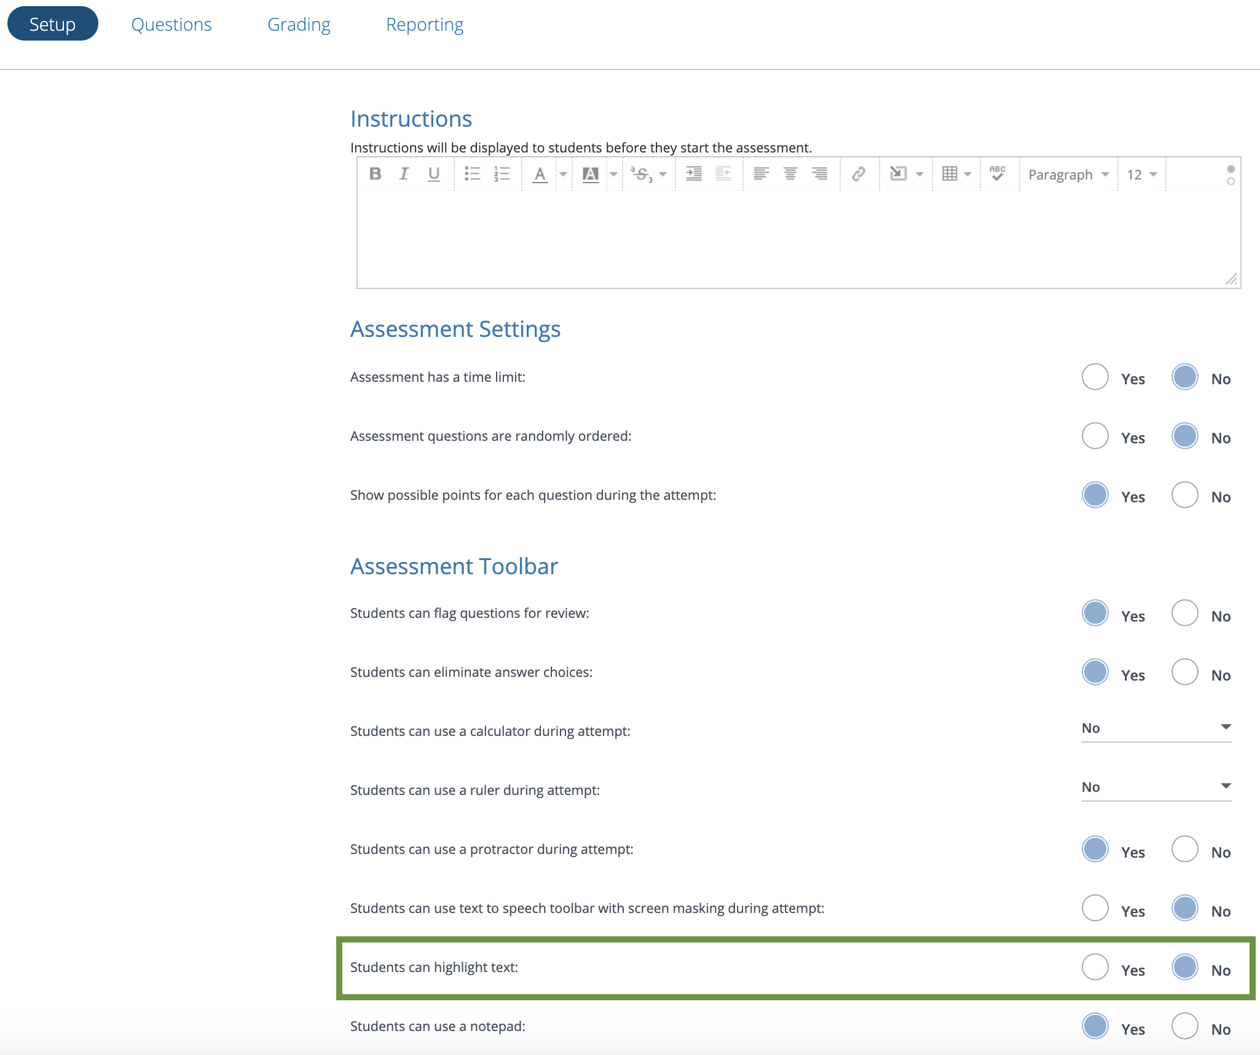Insert a numbered list in the instructions
This screenshot has height=1055, width=1260.
click(502, 174)
